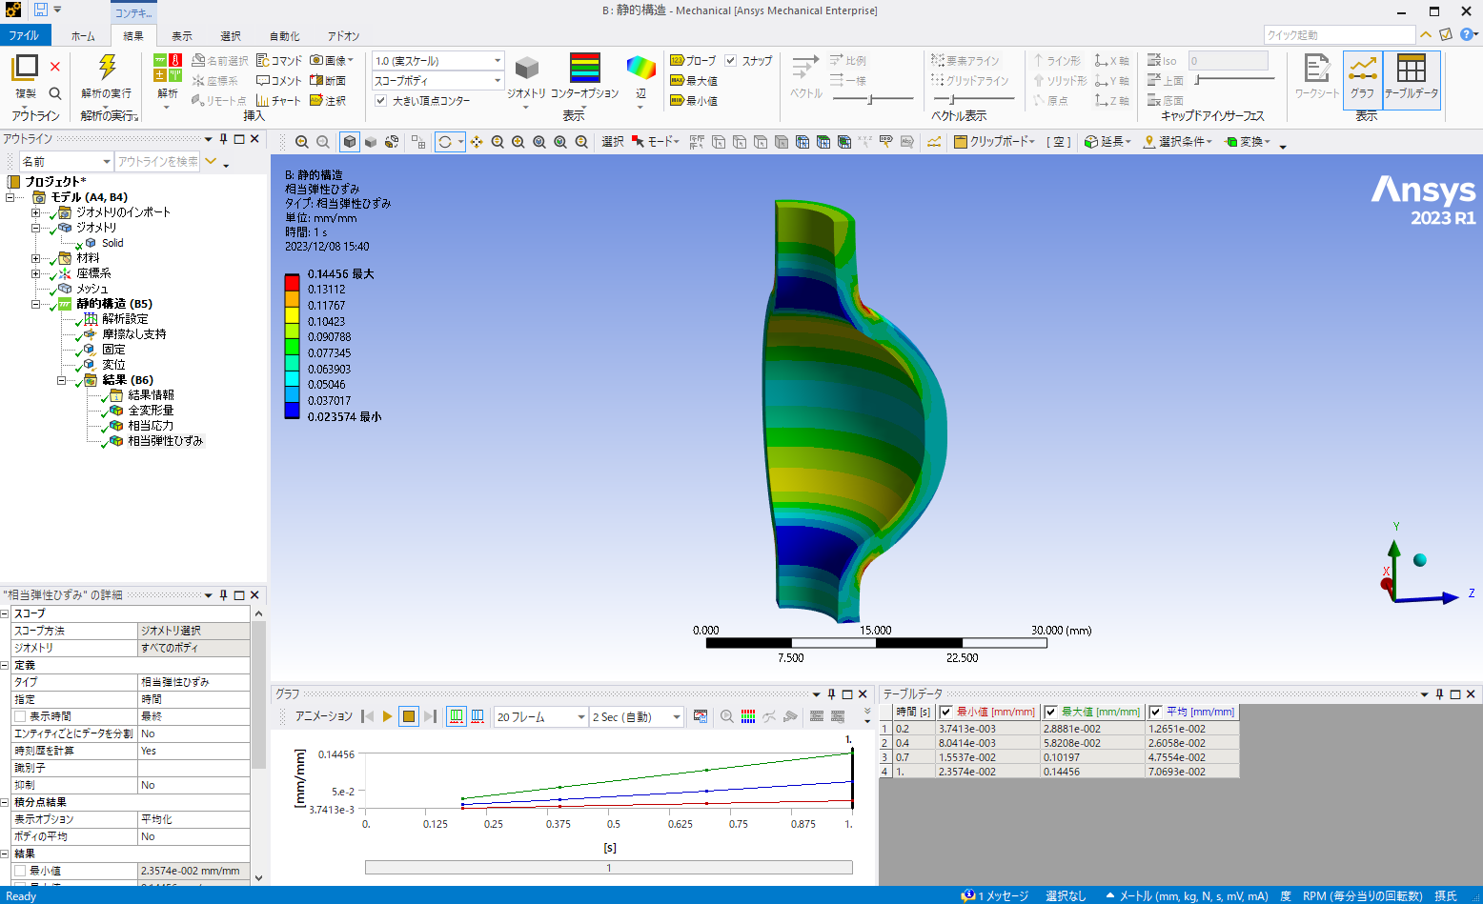Play the animation in the graph panel
The height and width of the screenshot is (904, 1483).
387,716
